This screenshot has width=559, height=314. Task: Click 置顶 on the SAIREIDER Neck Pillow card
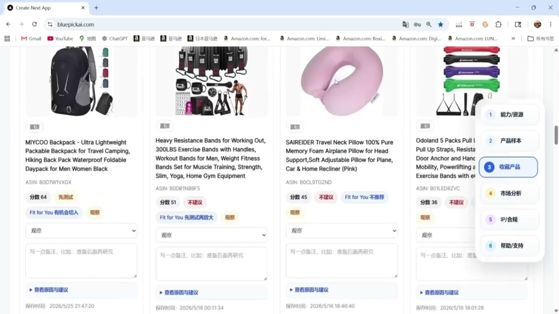[x=295, y=127]
